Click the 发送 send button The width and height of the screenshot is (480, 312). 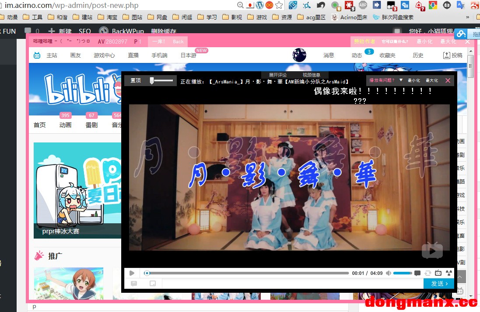pyautogui.click(x=439, y=284)
